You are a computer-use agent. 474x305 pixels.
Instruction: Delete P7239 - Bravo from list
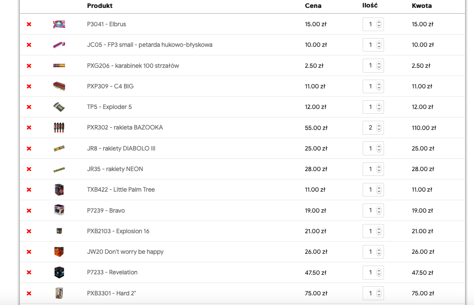29,210
